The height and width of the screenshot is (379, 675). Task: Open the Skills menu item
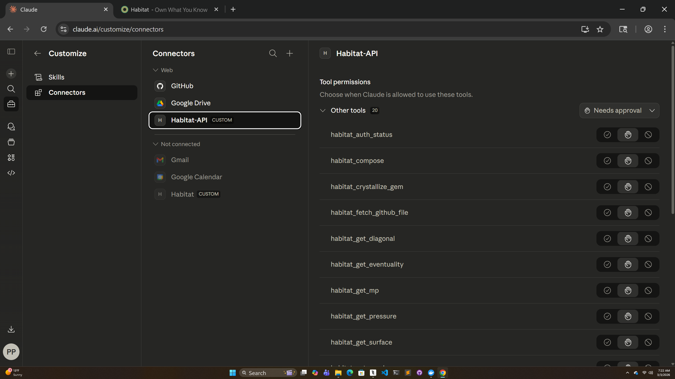56,77
